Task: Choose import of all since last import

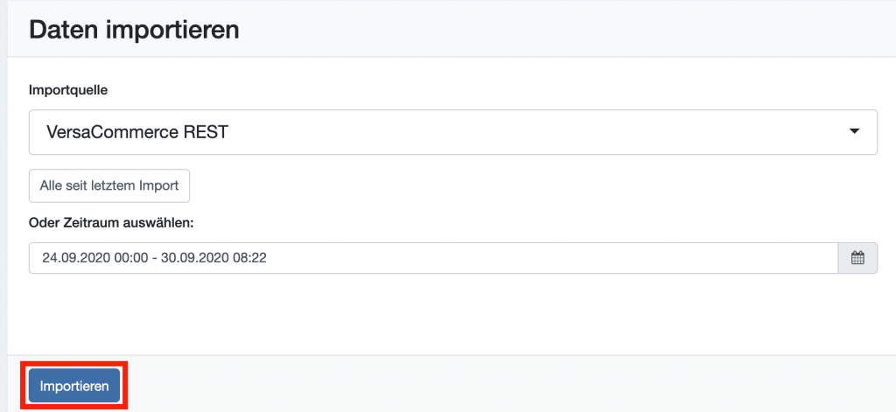Action: coord(109,185)
